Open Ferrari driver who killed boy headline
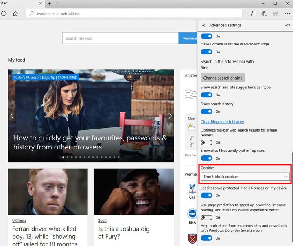Image resolution: width=293 pixels, height=246 pixels. (x=45, y=236)
